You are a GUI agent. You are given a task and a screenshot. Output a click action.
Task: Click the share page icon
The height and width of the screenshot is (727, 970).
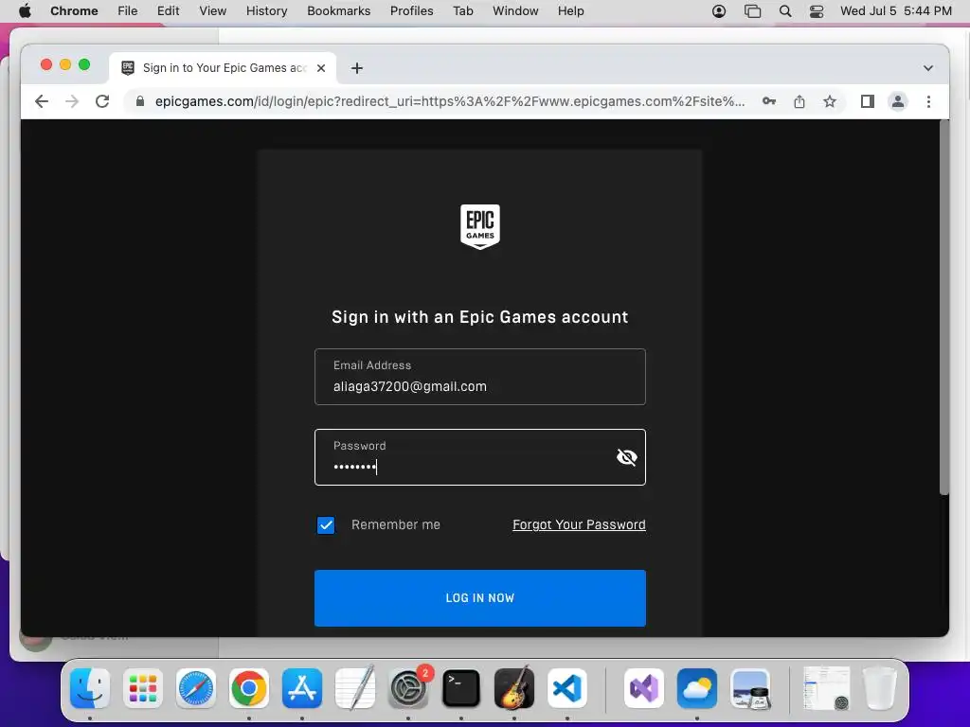(799, 101)
